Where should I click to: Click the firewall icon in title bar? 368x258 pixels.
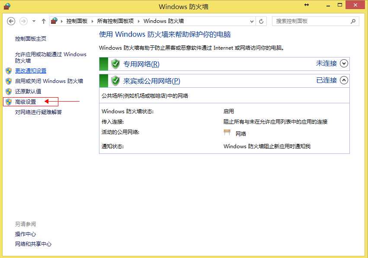(7, 6)
